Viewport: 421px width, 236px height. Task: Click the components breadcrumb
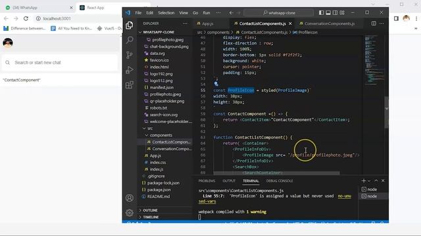(x=218, y=32)
